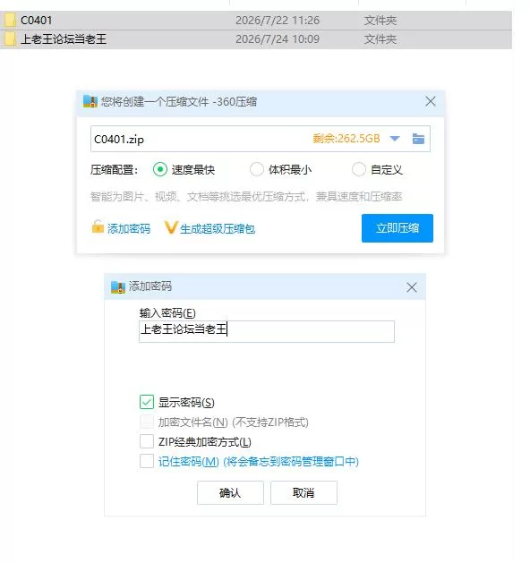
Task: Select the 体积最小 radio button
Action: pyautogui.click(x=257, y=169)
